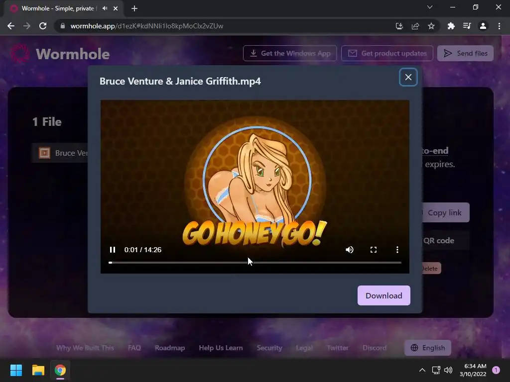Image resolution: width=510 pixels, height=382 pixels.
Task: Click install app icon in address bar
Action: 399,26
